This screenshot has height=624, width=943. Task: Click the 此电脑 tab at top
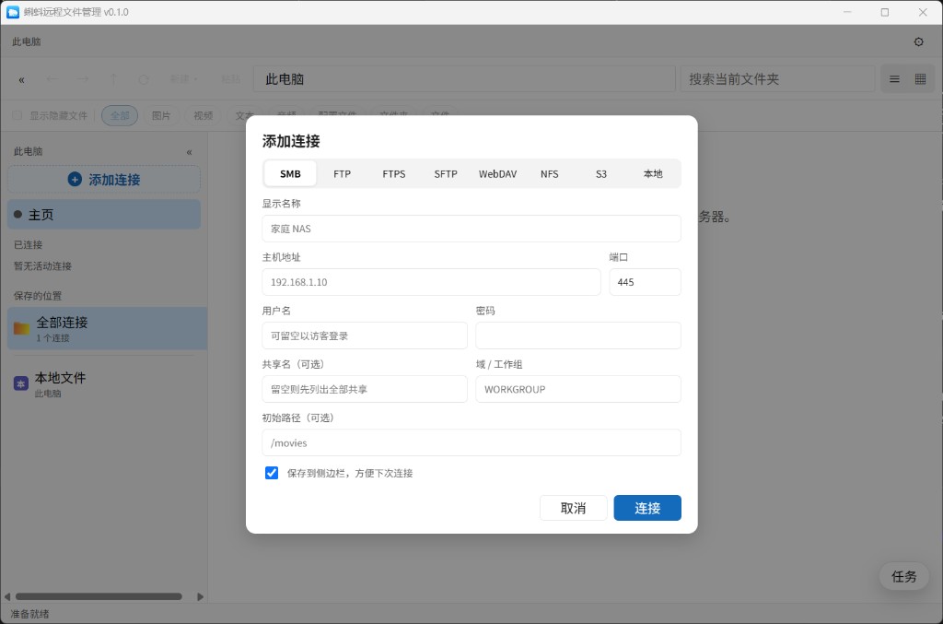(x=27, y=41)
